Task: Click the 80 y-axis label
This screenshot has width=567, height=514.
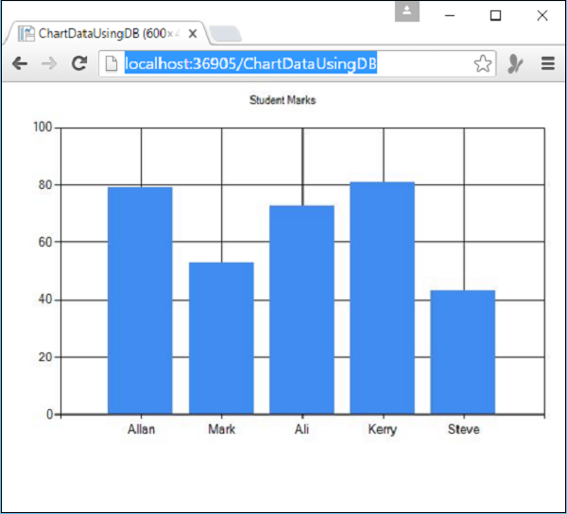Action: [45, 184]
